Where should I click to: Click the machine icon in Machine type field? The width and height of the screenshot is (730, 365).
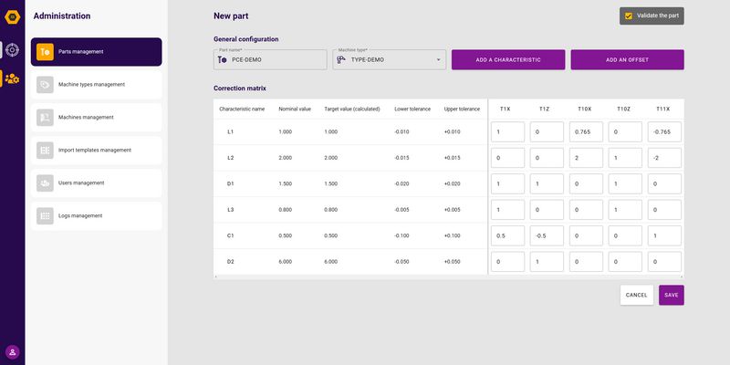tap(341, 59)
